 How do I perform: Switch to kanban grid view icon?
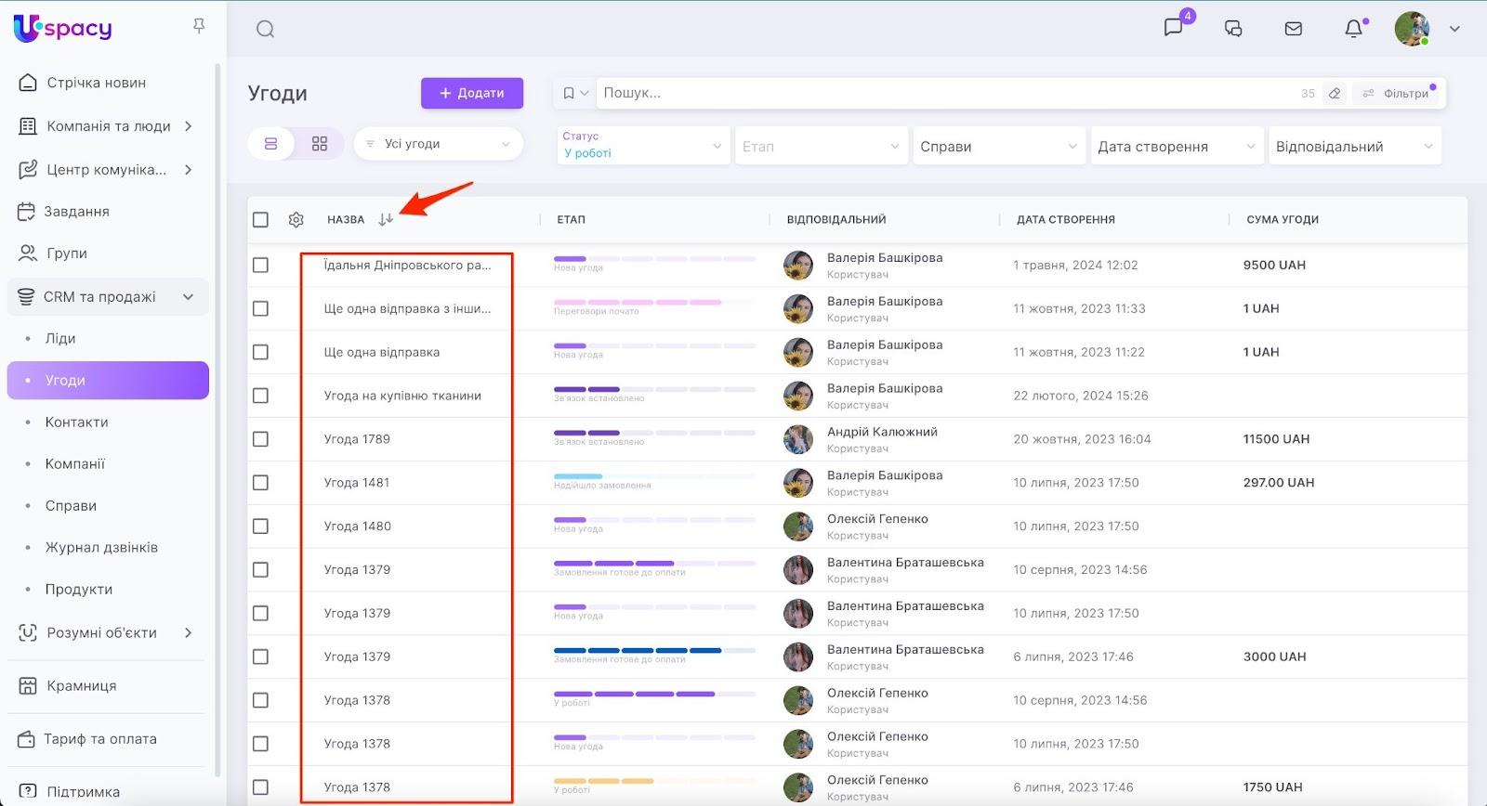tap(319, 144)
